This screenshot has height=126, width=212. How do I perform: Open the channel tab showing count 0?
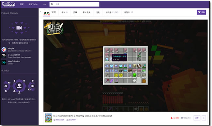(65, 12)
